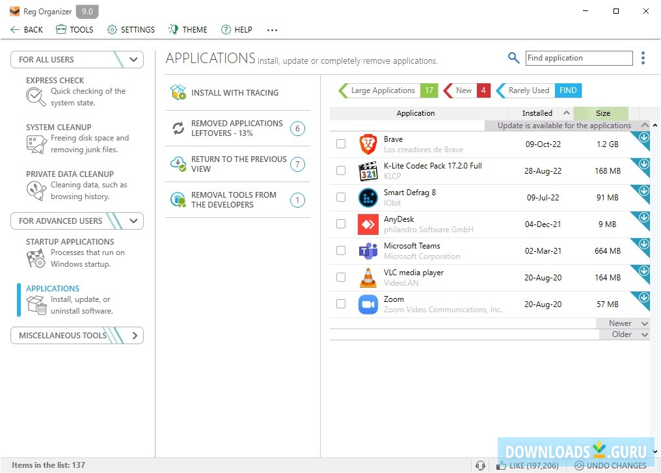Sort by the Installed column

tap(541, 113)
